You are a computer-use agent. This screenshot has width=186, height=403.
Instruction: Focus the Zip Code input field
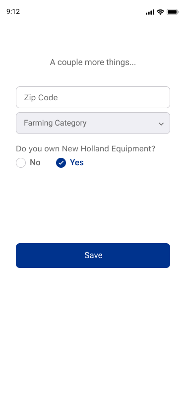(93, 97)
